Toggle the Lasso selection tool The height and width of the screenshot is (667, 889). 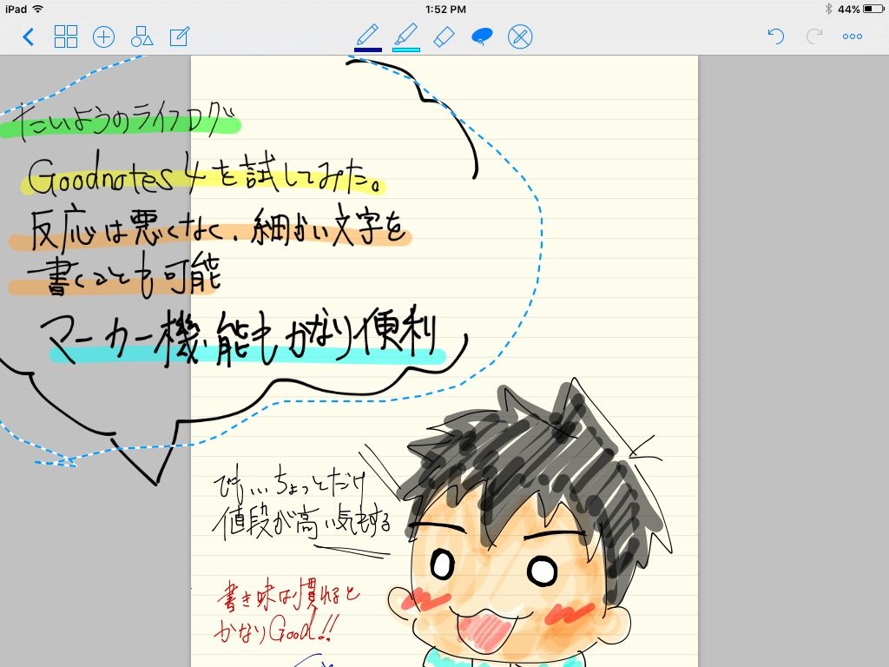[x=482, y=36]
